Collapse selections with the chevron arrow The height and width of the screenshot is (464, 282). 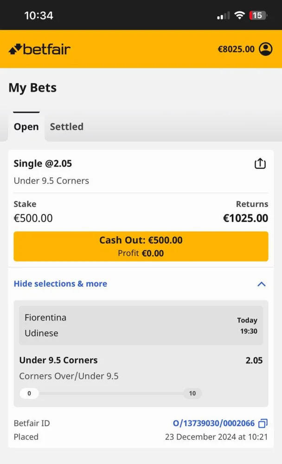tap(262, 284)
